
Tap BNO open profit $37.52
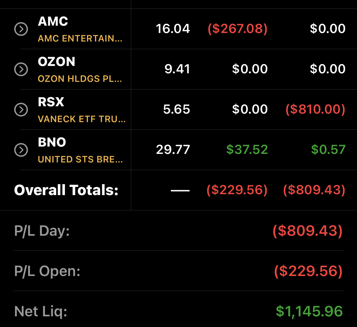247,150
